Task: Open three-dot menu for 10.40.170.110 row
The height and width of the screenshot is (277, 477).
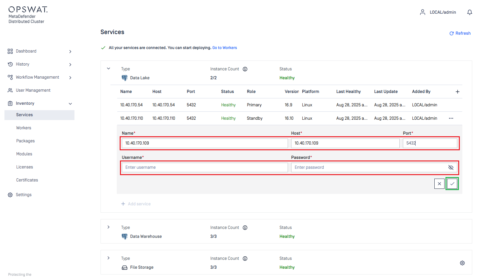Action: point(451,118)
